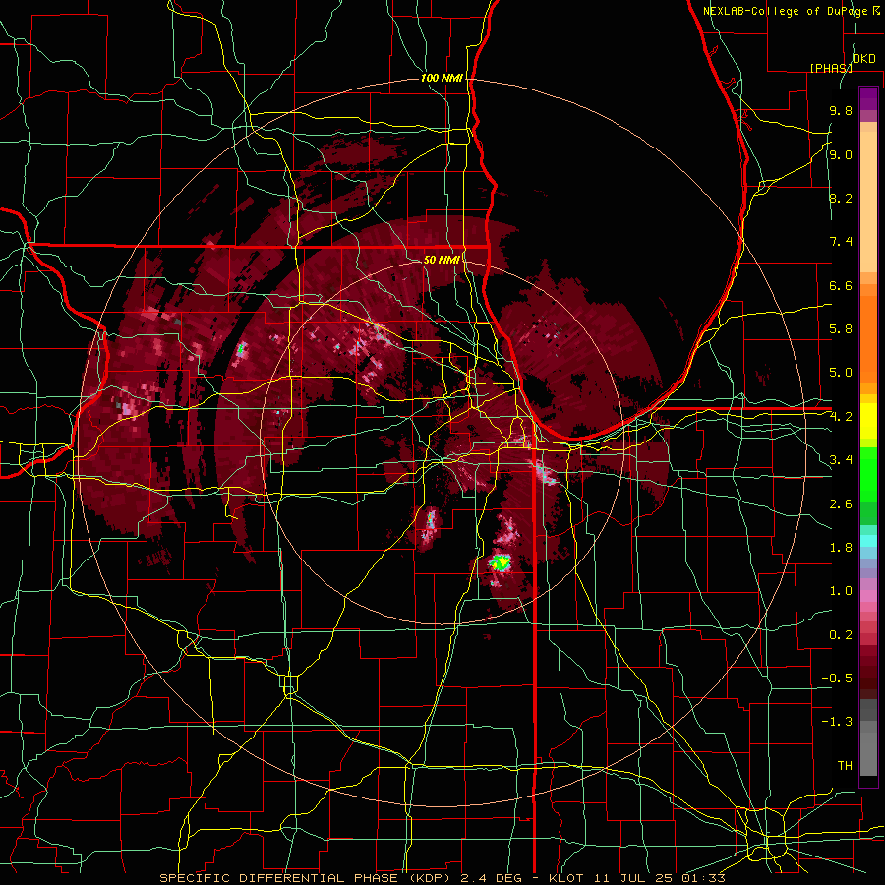Click the 0.2 scale value
This screenshot has width=885, height=885.
[x=841, y=635]
